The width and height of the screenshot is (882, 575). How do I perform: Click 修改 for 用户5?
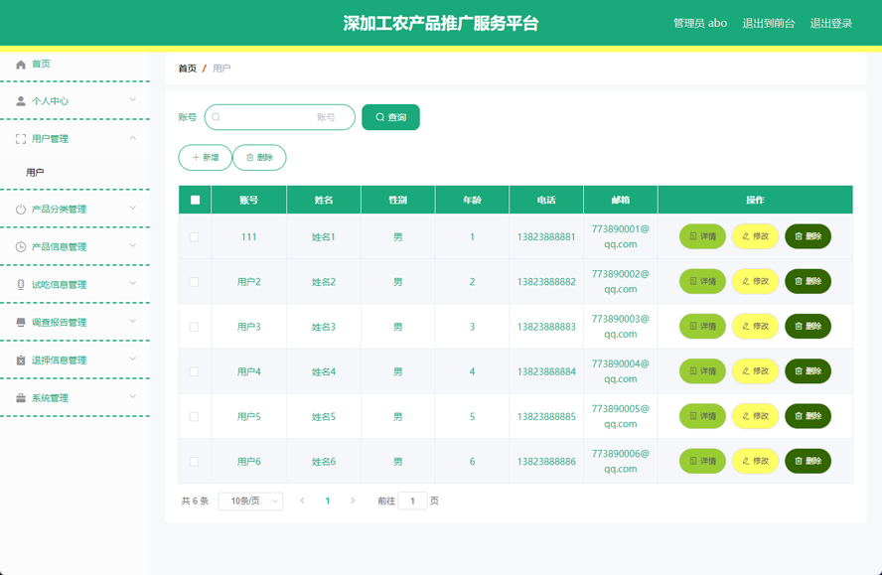point(755,415)
